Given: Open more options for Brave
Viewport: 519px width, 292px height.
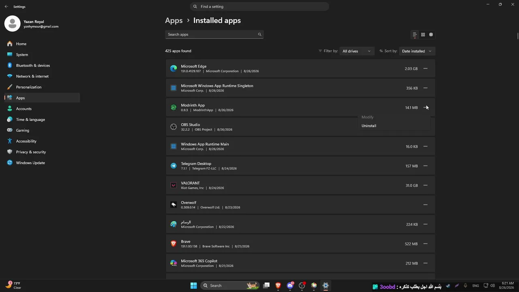Looking at the screenshot, I should click(x=425, y=244).
